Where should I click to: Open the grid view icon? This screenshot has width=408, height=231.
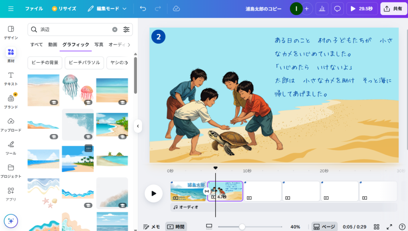(x=377, y=227)
